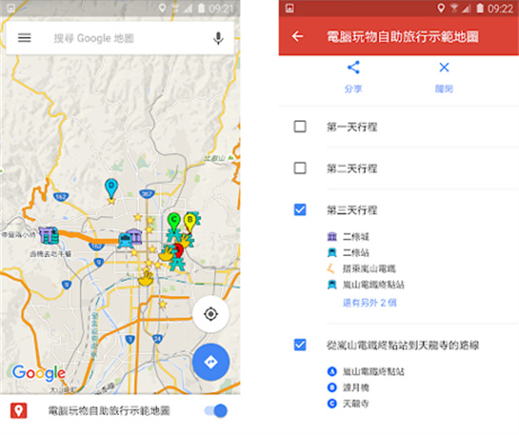Tap the back arrow in red header
The height and width of the screenshot is (435, 519).
298,36
